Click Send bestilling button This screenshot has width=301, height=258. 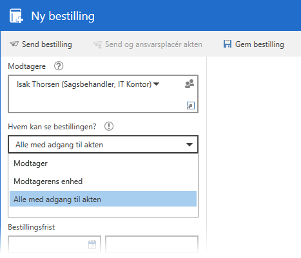[41, 44]
